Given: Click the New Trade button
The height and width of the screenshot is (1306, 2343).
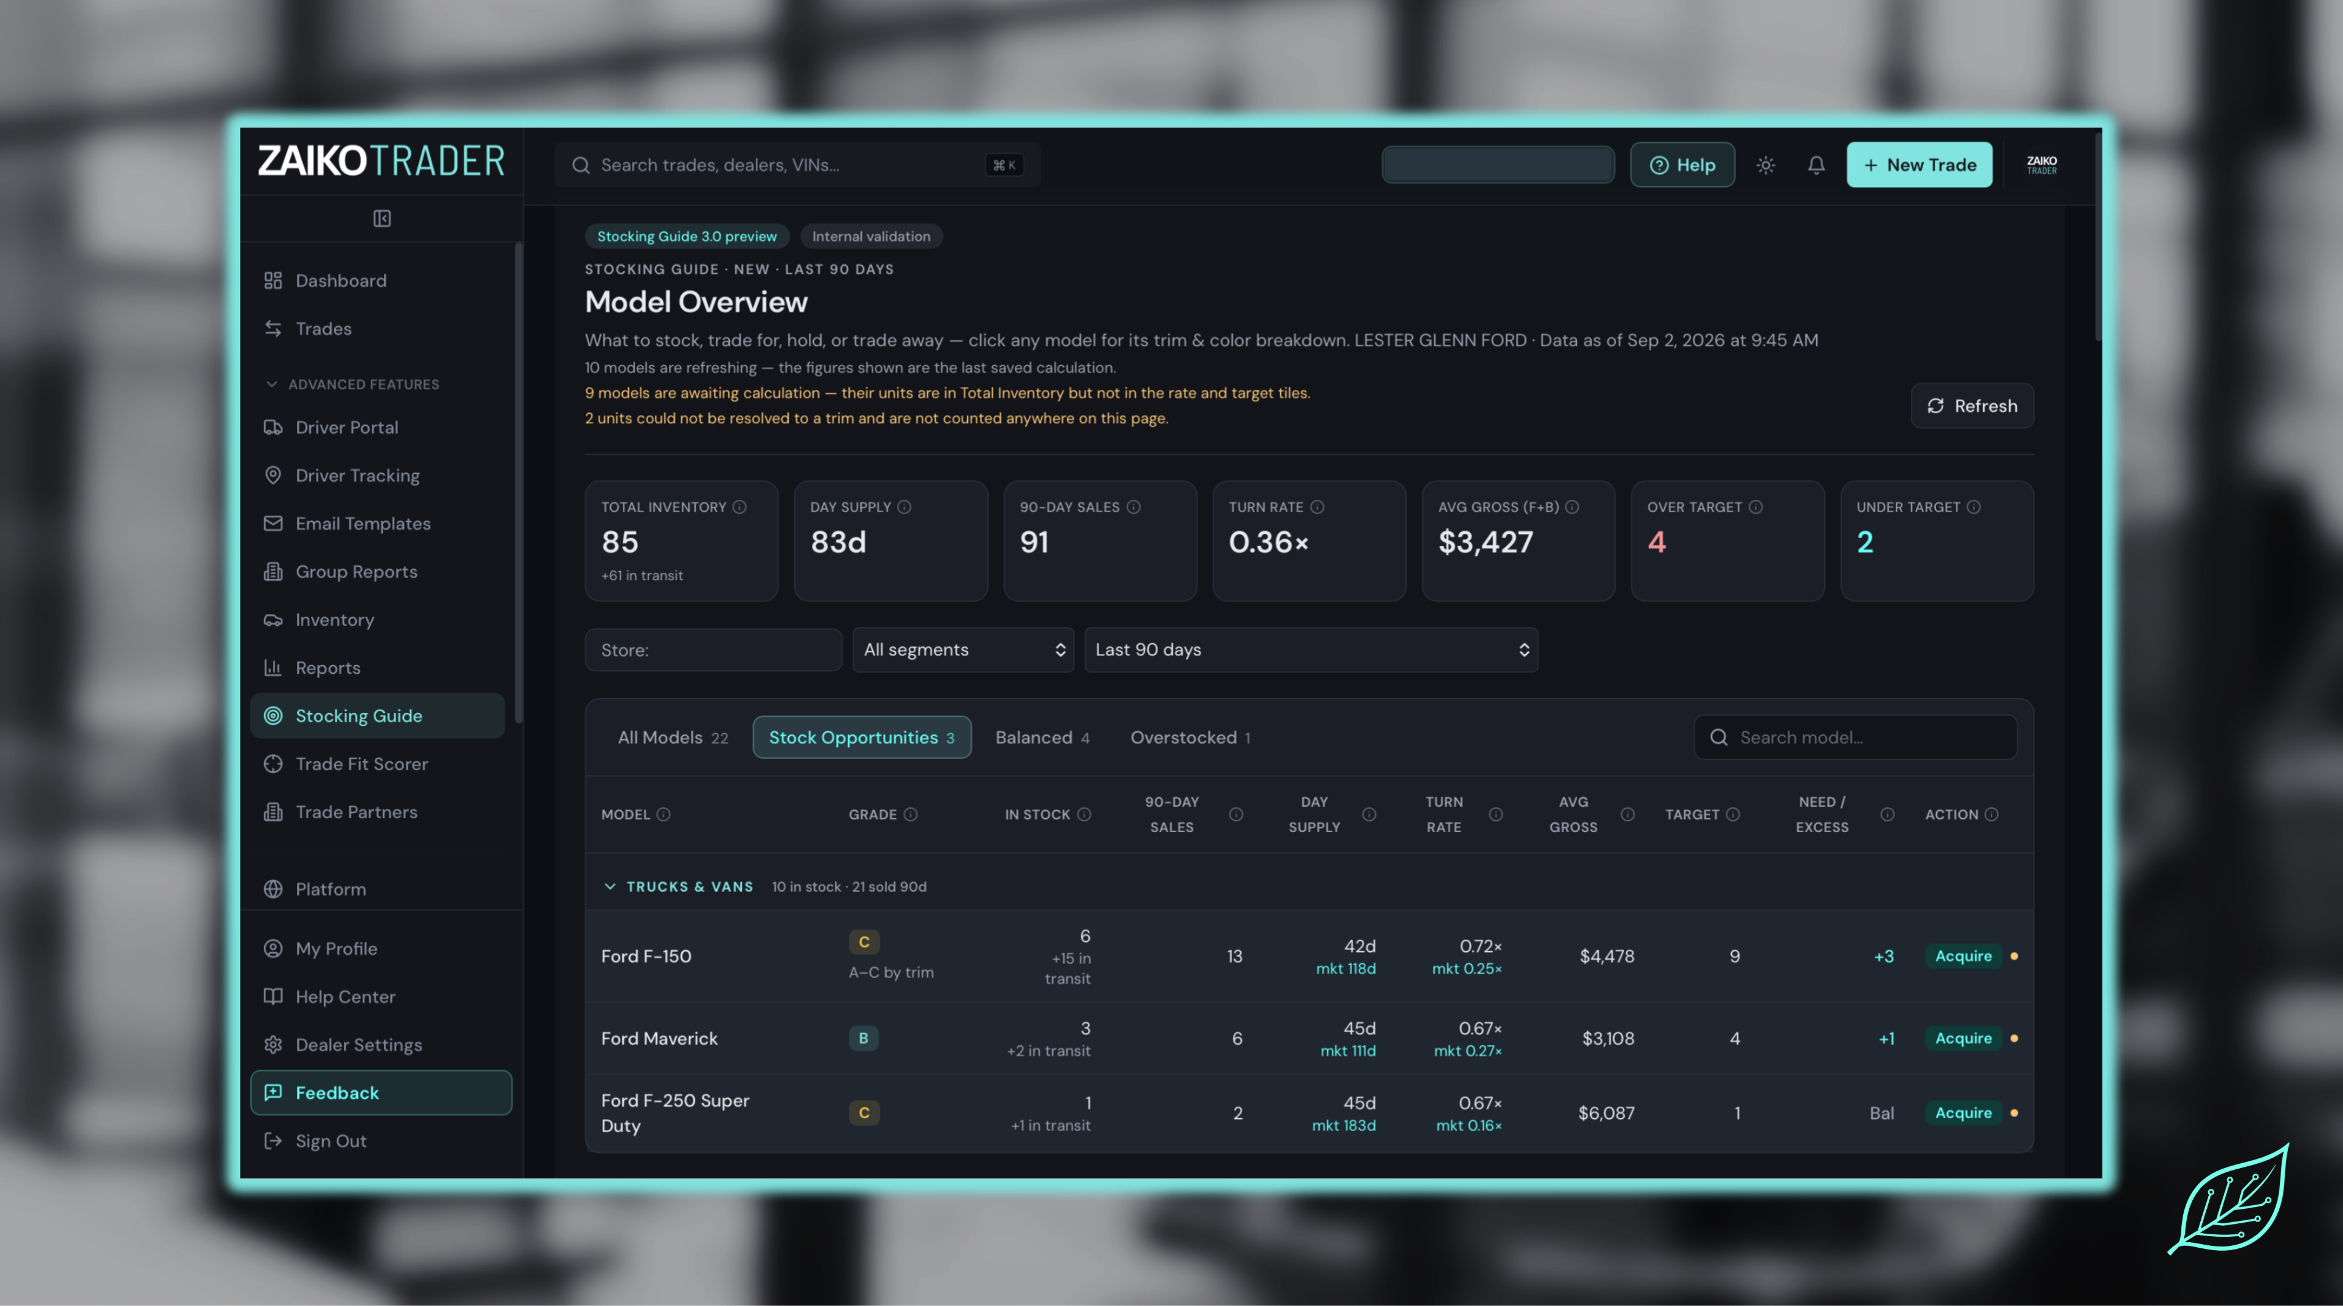Looking at the screenshot, I should point(1919,165).
